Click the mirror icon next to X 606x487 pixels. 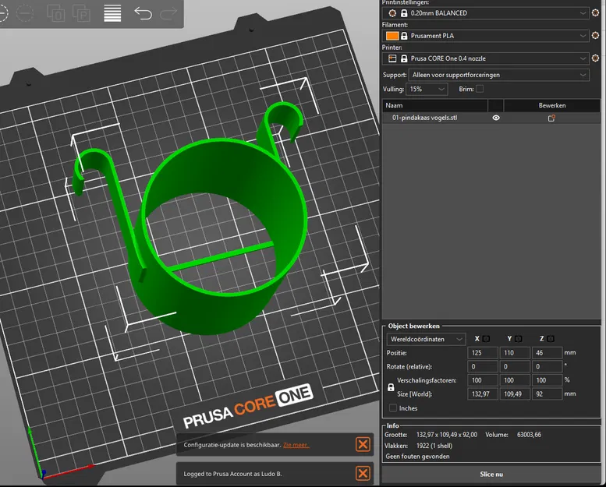486,339
